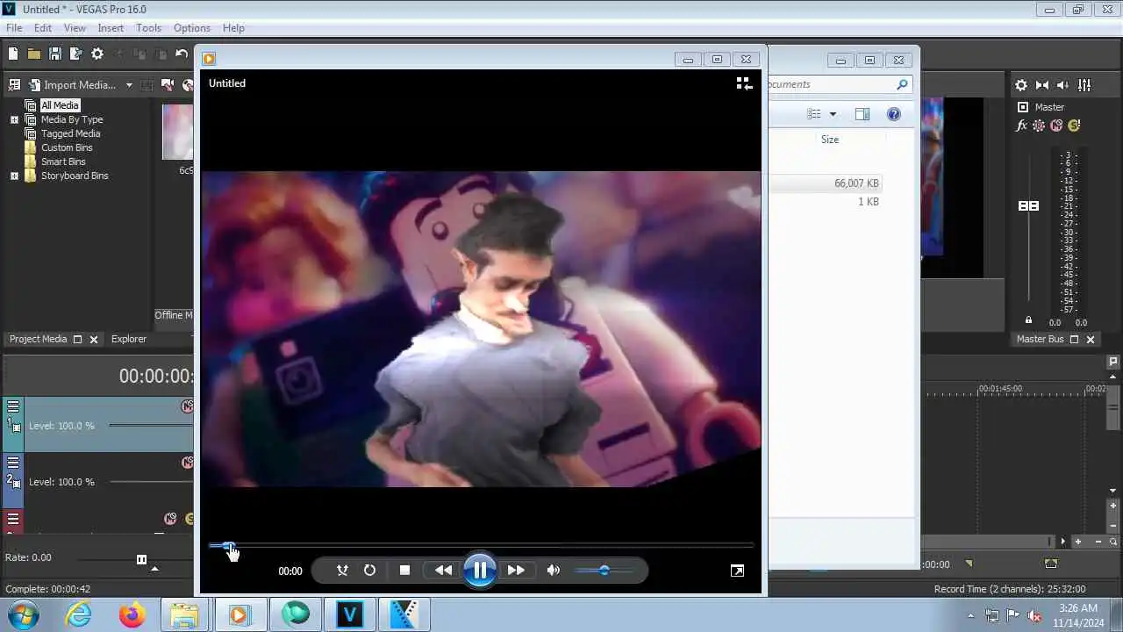Select Smart Bins folder
Image resolution: width=1123 pixels, height=632 pixels.
point(63,162)
